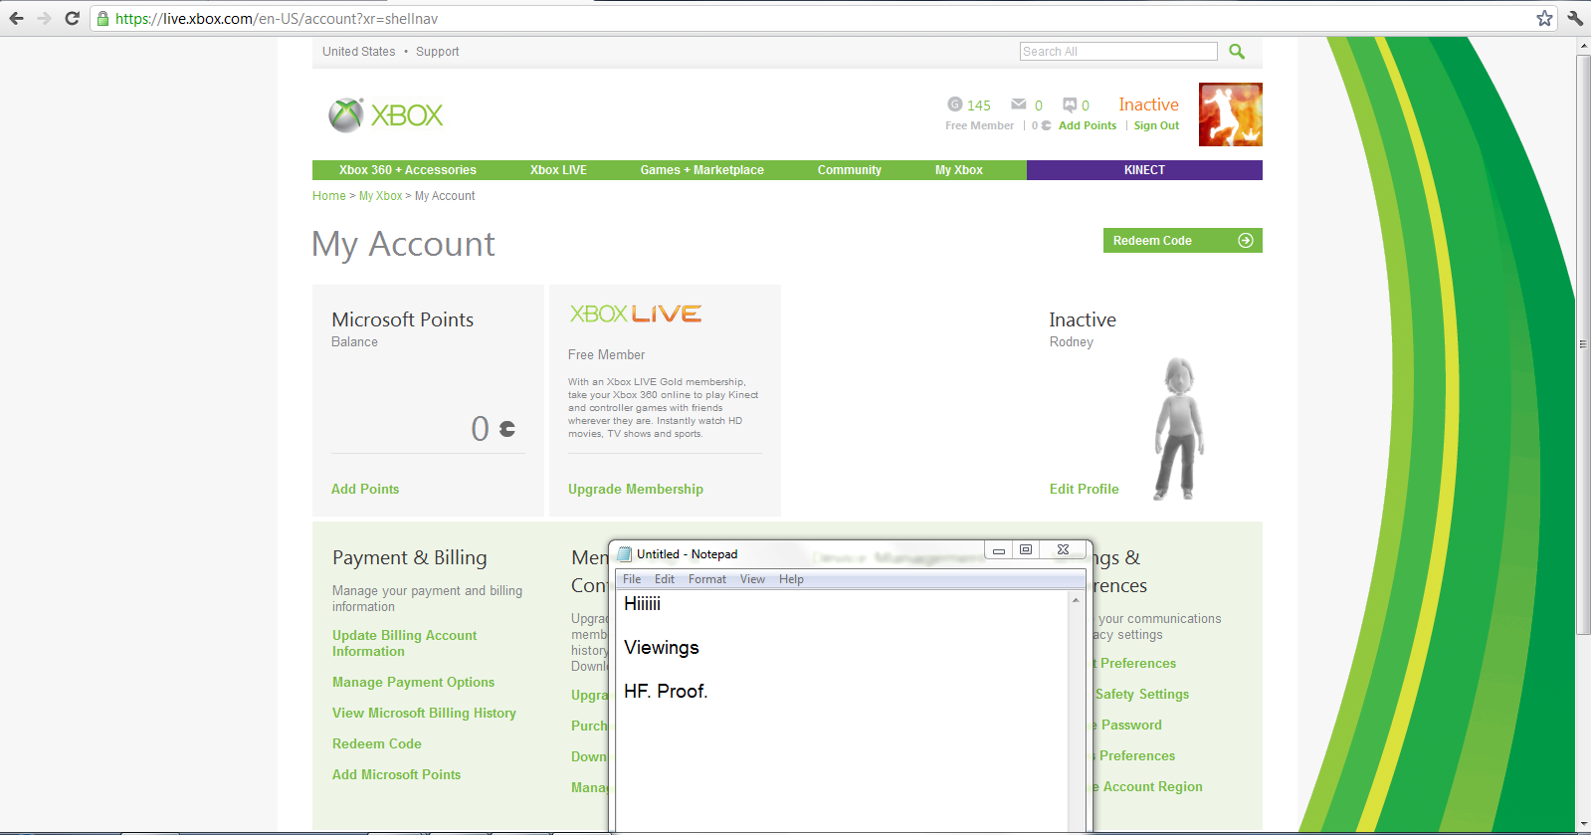Go back with the browser back arrow
Viewport: 1591px width, 835px height.
click(x=16, y=18)
